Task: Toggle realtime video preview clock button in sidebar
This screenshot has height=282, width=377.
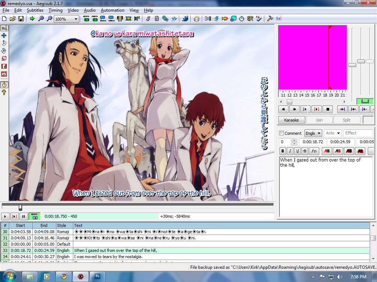Action: click(4, 85)
